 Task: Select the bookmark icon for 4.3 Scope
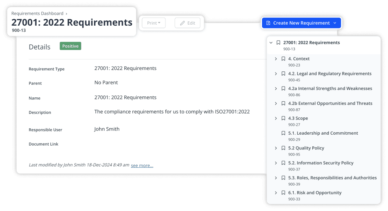click(x=283, y=118)
